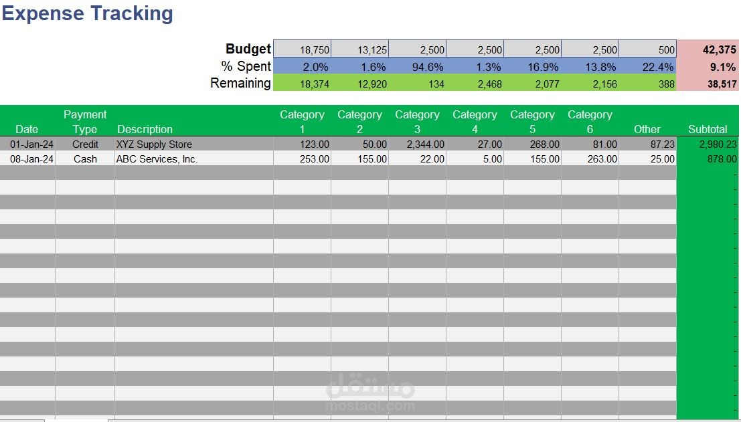Click the Category 2 column header
The width and height of the screenshot is (741, 422).
[x=359, y=122]
